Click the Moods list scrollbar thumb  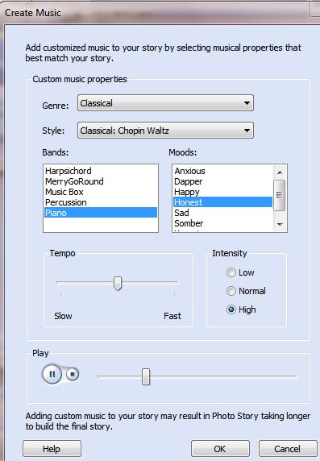pos(280,195)
